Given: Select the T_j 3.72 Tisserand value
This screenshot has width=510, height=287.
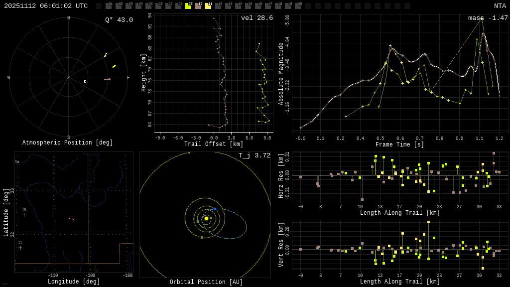Looking at the screenshot, I should [x=254, y=155].
